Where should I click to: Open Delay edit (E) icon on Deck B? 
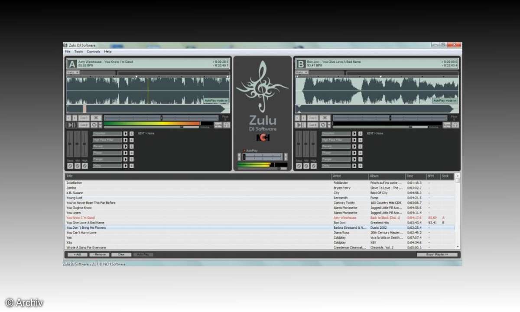[360, 166]
